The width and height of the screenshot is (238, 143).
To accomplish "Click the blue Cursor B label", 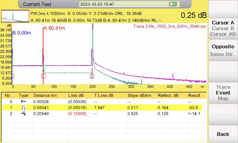I will pyautogui.click(x=21, y=33).
